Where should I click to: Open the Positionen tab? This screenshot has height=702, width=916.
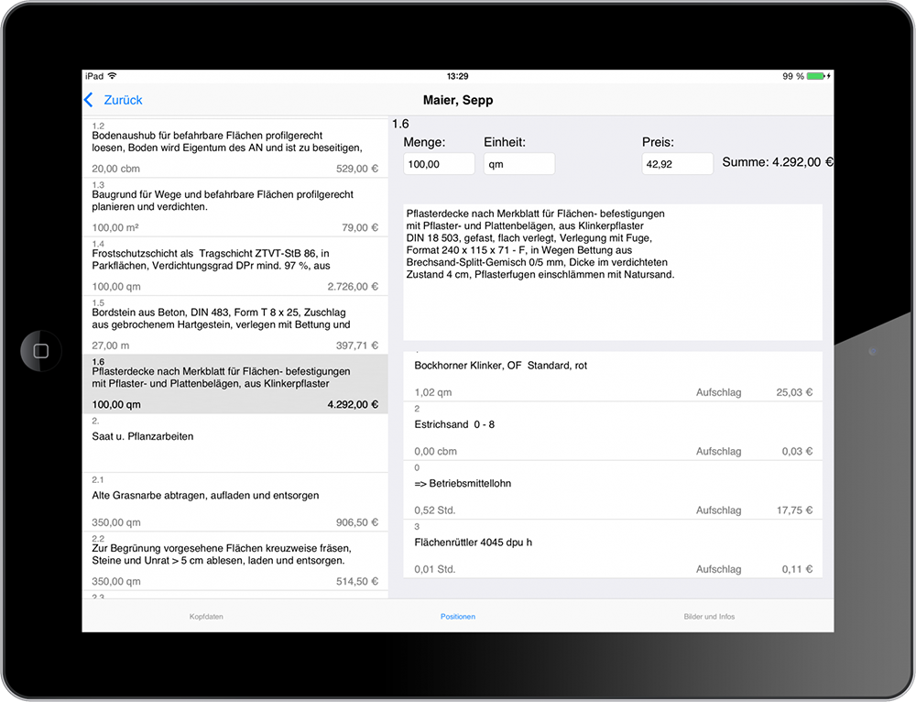click(x=457, y=617)
